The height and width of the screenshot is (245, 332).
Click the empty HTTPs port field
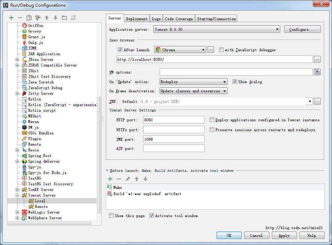click(x=174, y=129)
